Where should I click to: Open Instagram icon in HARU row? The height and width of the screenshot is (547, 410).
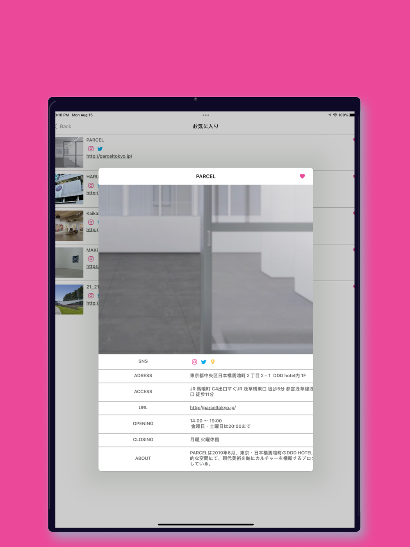click(x=91, y=185)
